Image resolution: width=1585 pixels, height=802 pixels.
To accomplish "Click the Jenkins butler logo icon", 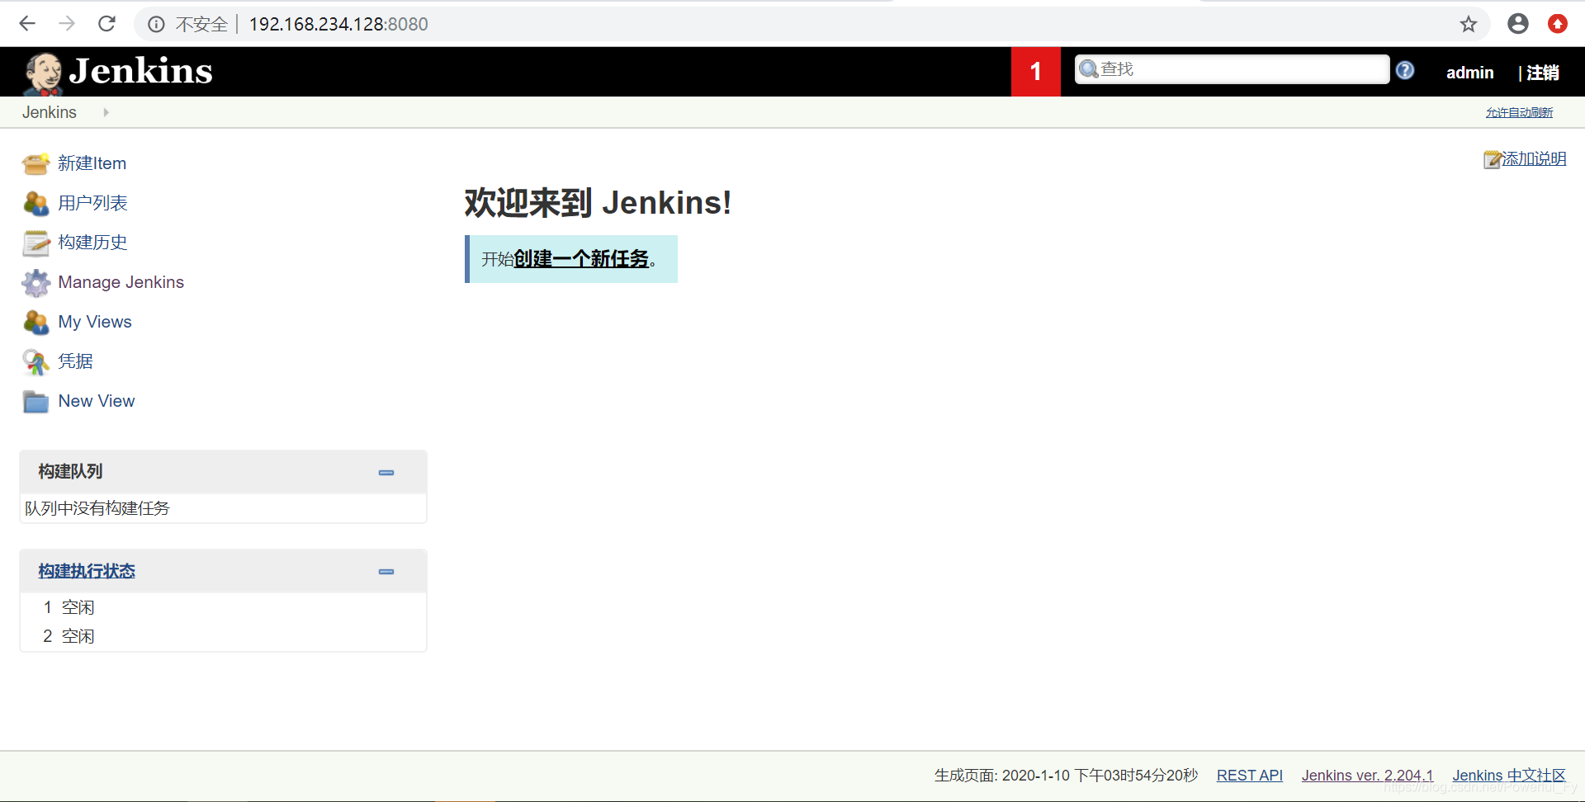I will pos(43,73).
